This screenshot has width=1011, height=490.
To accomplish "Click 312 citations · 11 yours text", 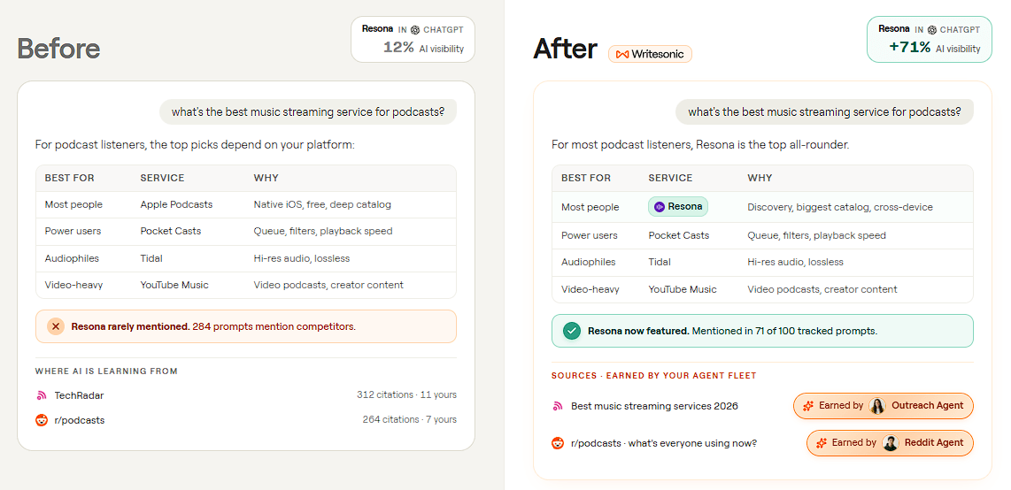I will pos(407,394).
